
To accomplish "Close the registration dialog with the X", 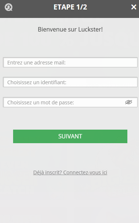I will coord(134,7).
